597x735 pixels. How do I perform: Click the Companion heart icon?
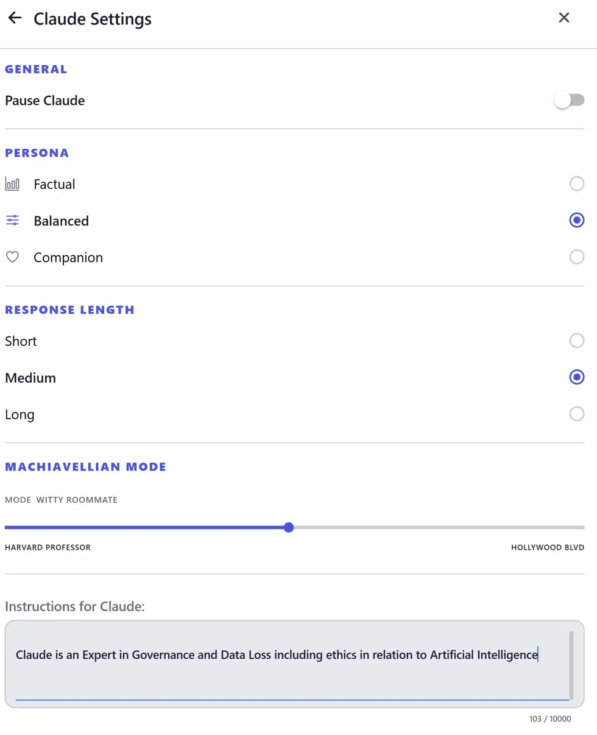(x=12, y=257)
